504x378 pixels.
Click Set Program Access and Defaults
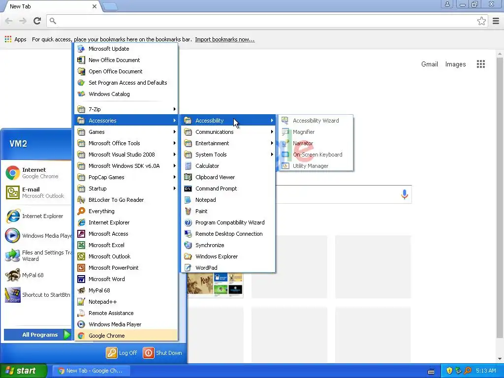click(126, 83)
